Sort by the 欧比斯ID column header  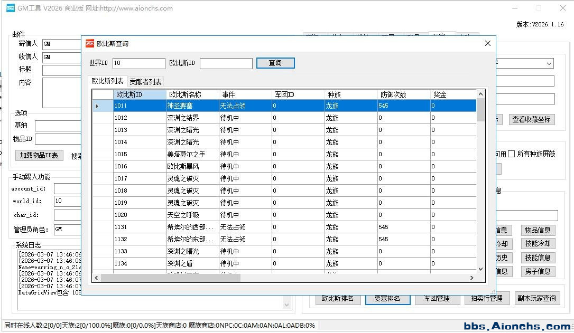pyautogui.click(x=140, y=94)
